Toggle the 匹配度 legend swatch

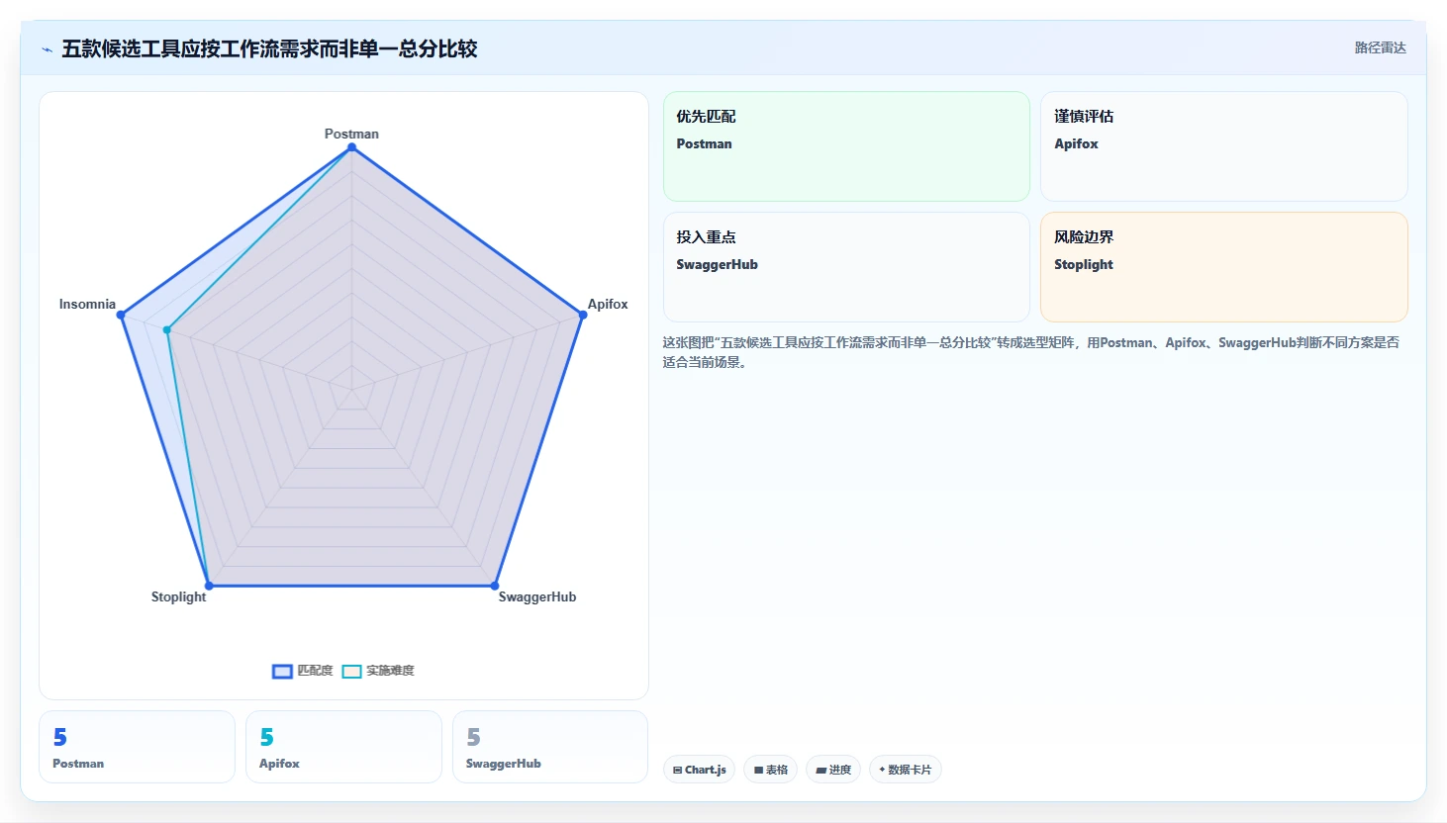[x=282, y=672]
